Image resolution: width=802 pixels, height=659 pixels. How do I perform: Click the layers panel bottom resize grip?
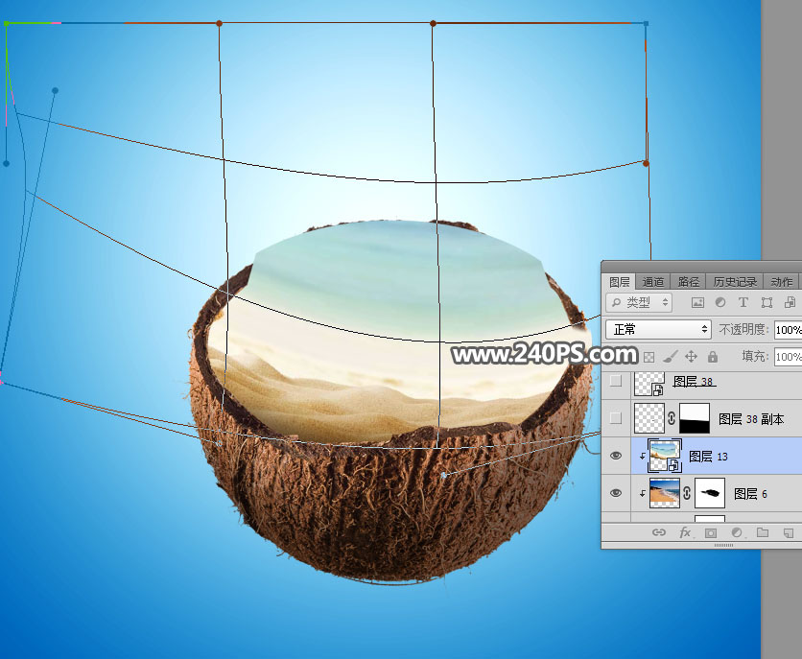[x=723, y=545]
